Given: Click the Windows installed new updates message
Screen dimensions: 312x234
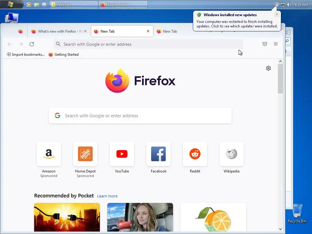Looking at the screenshot, I should pyautogui.click(x=237, y=24).
